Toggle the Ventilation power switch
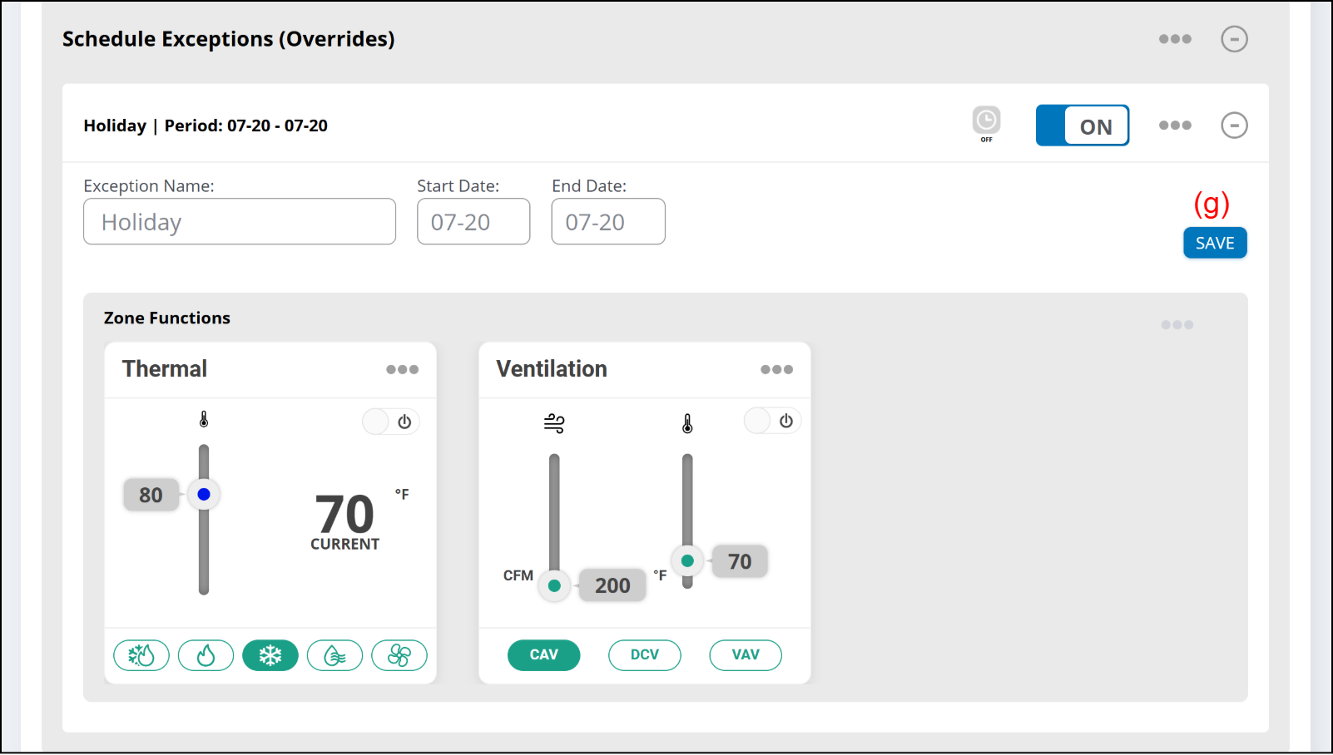This screenshot has width=1333, height=755. (772, 421)
